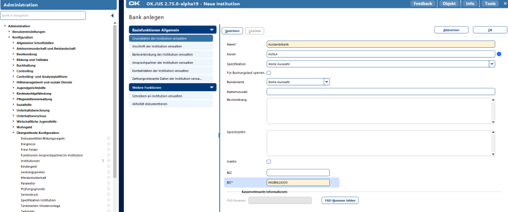
Task: Click into the BIC field
Action: point(298,182)
